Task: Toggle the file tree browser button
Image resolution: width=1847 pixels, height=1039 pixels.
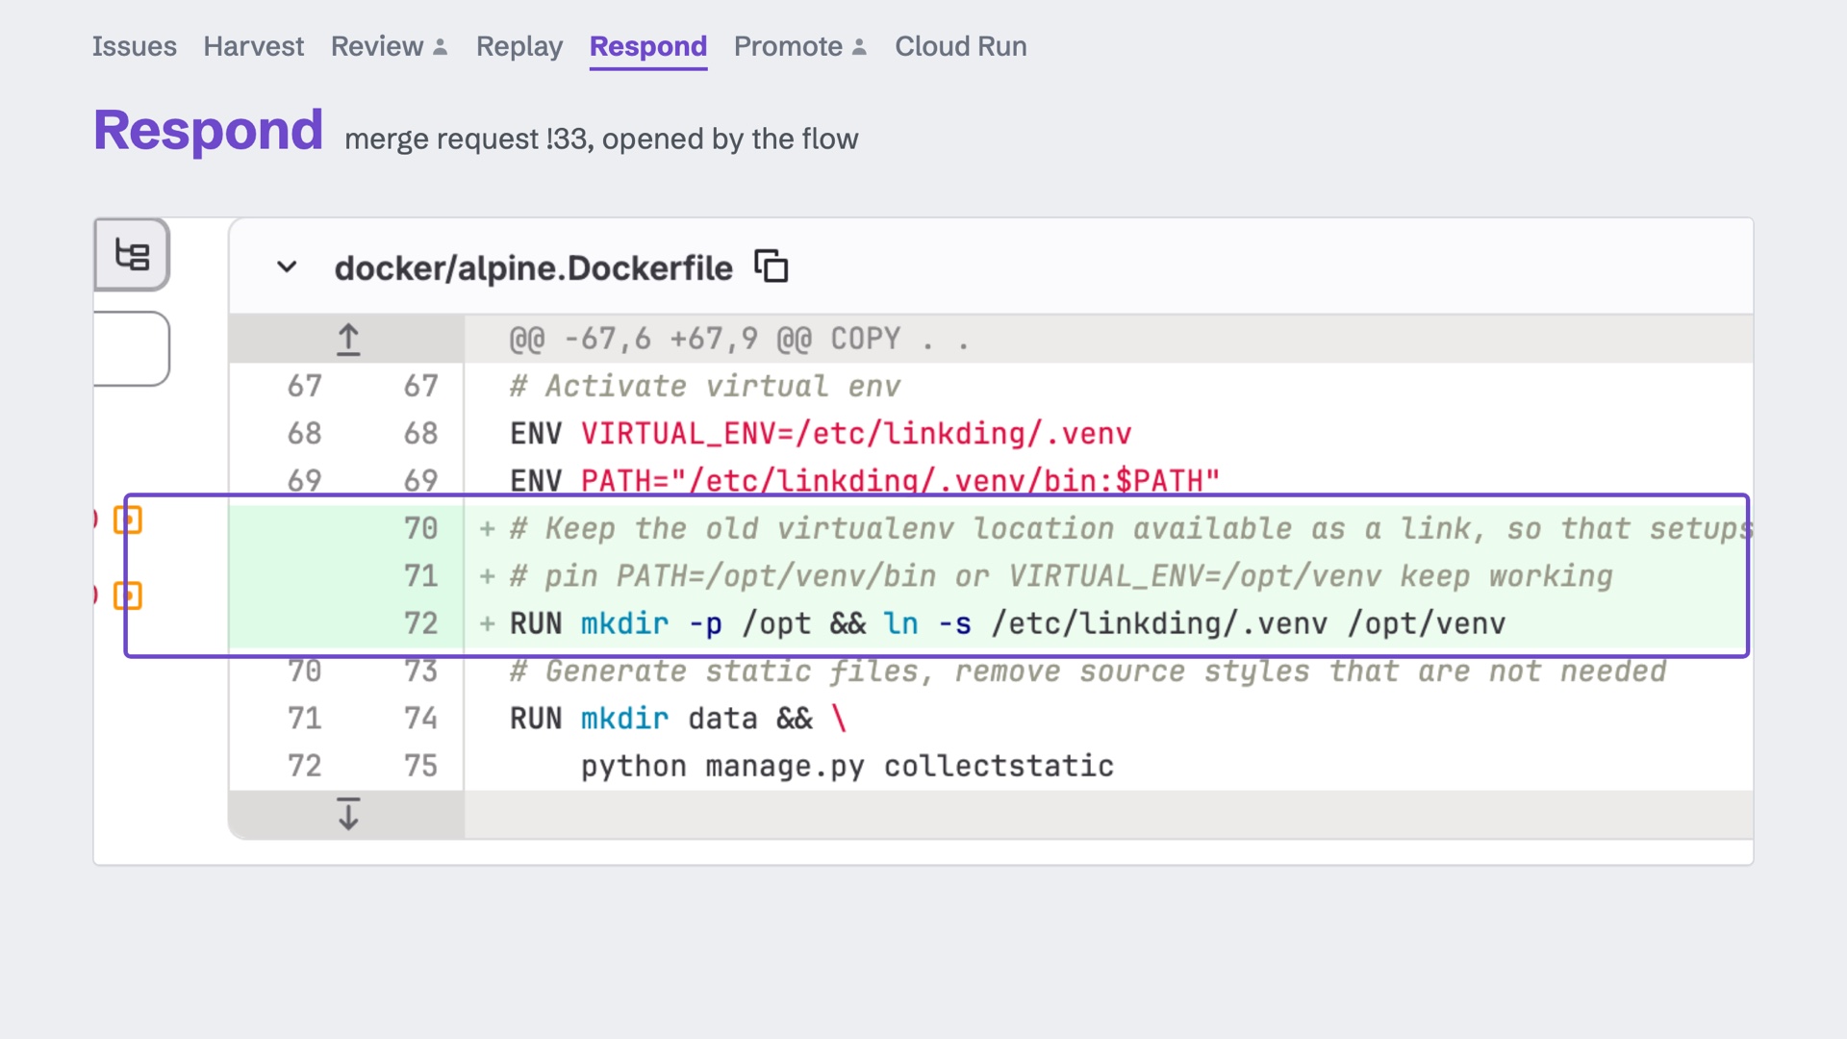Action: pyautogui.click(x=132, y=255)
